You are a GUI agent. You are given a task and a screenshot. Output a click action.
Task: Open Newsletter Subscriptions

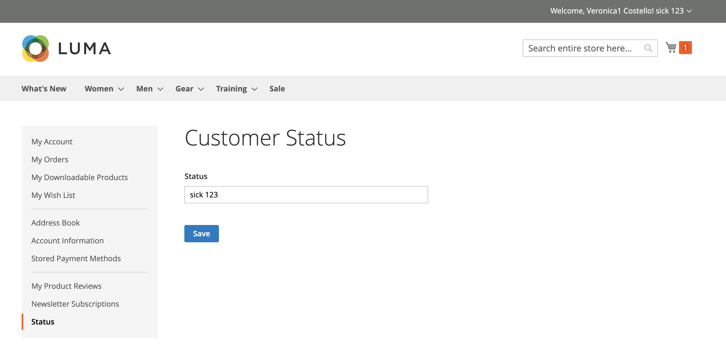(75, 304)
